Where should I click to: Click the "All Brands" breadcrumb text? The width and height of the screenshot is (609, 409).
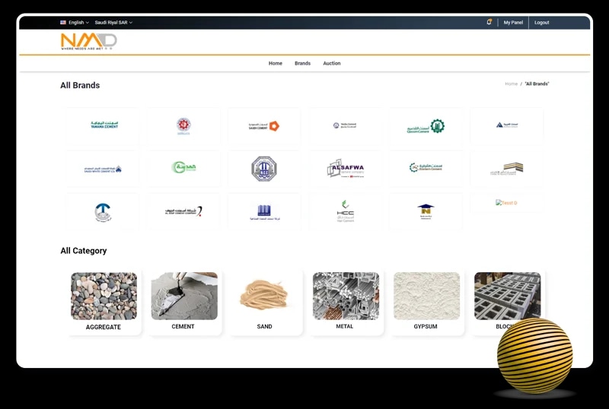point(537,84)
